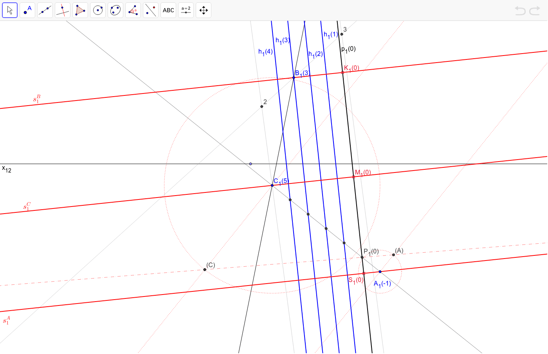Click point C₁(5) on the x12 axis area

272,185
